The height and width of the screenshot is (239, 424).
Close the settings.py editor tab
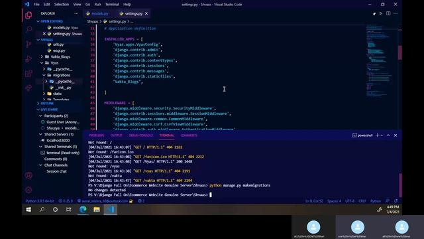point(146,13)
